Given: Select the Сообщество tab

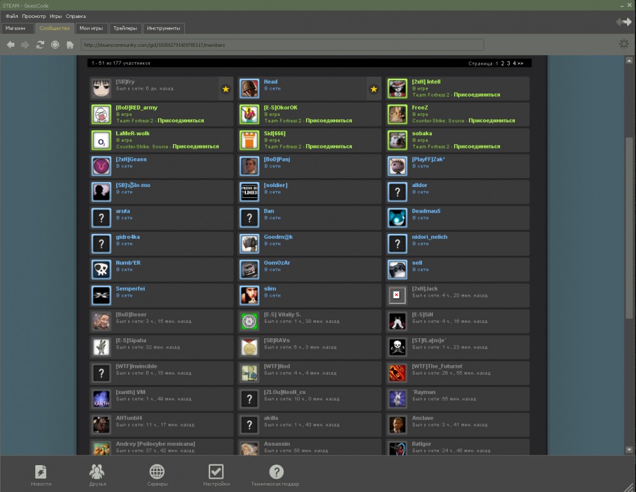Looking at the screenshot, I should tap(54, 28).
